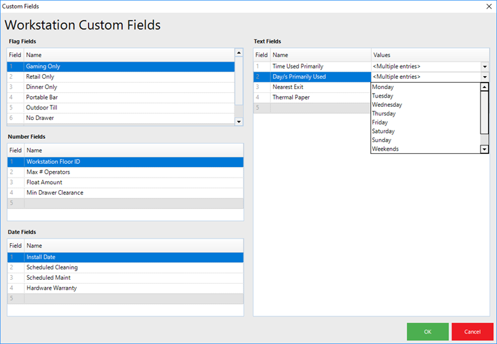Select the Scheduled Cleaning date field
This screenshot has height=344, width=497.
point(52,267)
